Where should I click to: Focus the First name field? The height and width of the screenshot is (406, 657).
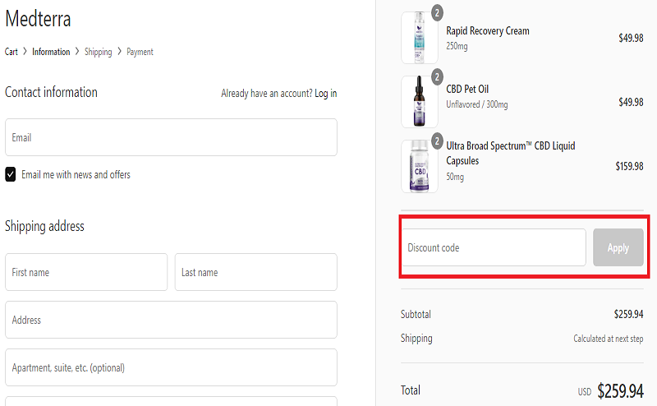86,272
